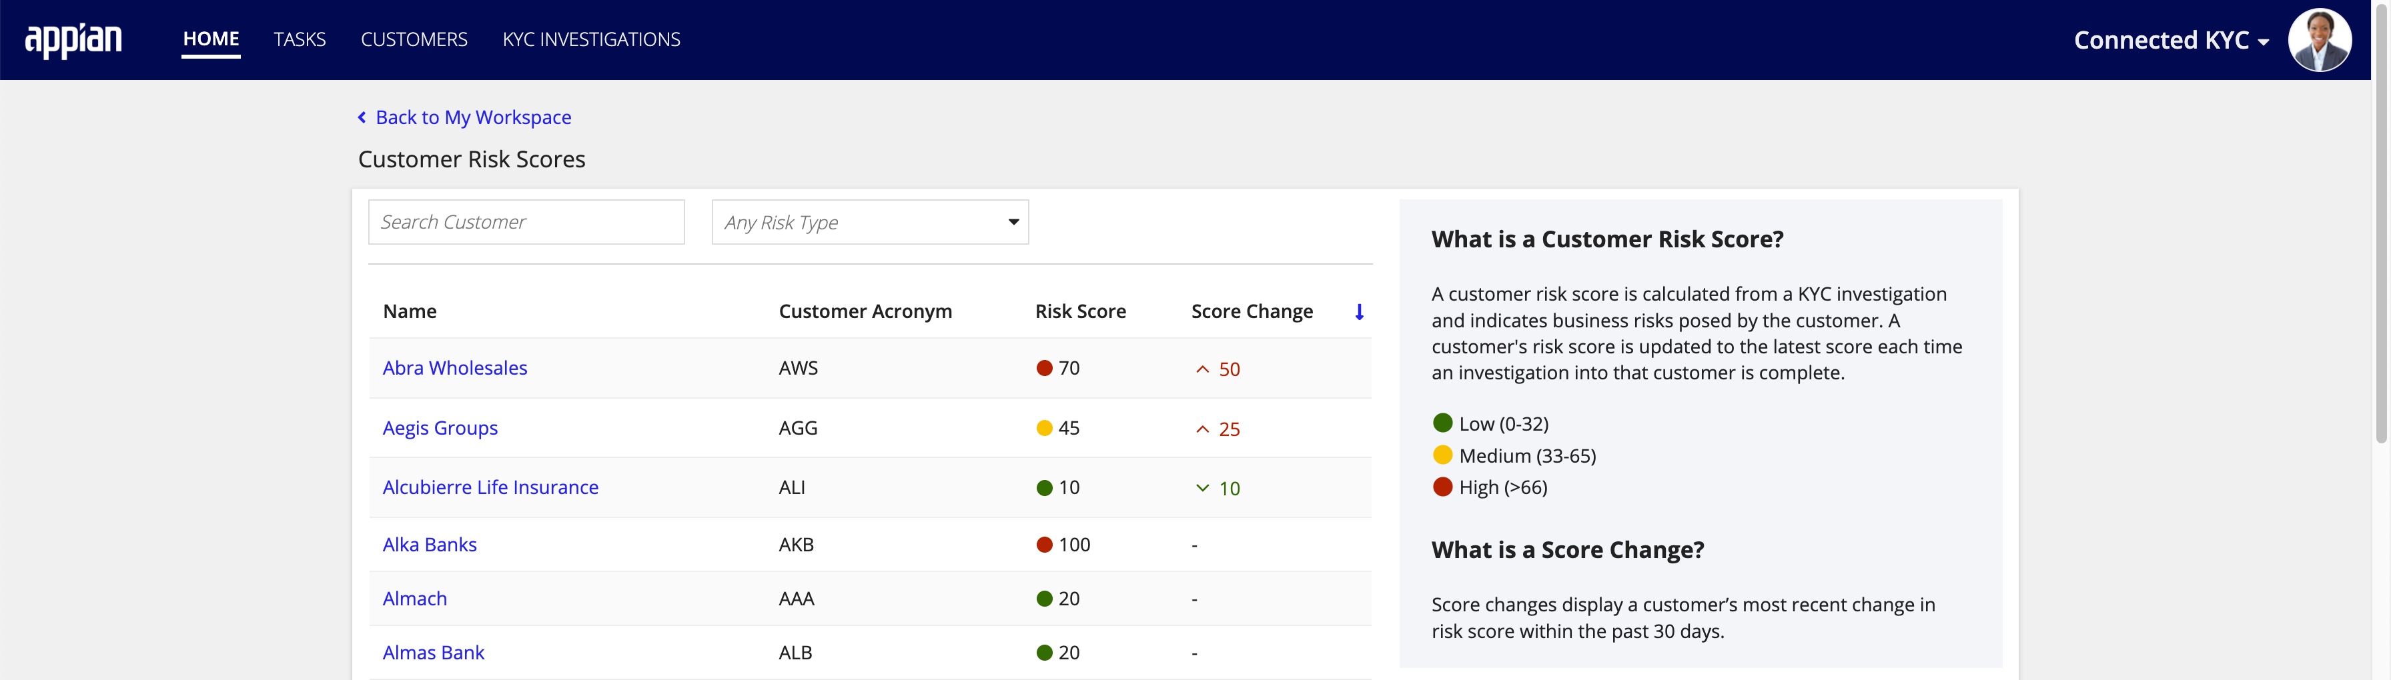Sort by Customer Acronym column header
Image resolution: width=2391 pixels, height=680 pixels.
(x=865, y=312)
